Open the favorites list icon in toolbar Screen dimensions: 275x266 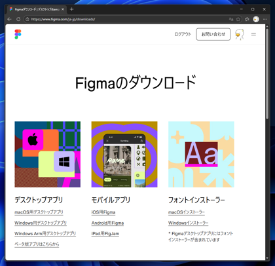(247, 19)
